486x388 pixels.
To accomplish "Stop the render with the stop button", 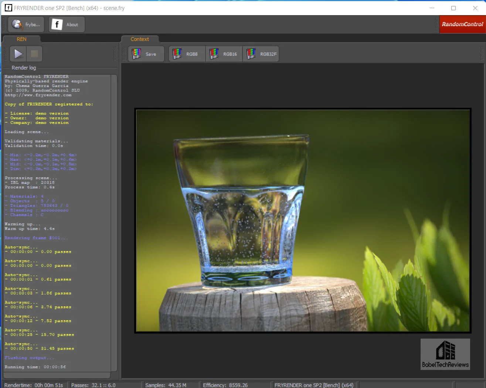I will pos(34,54).
